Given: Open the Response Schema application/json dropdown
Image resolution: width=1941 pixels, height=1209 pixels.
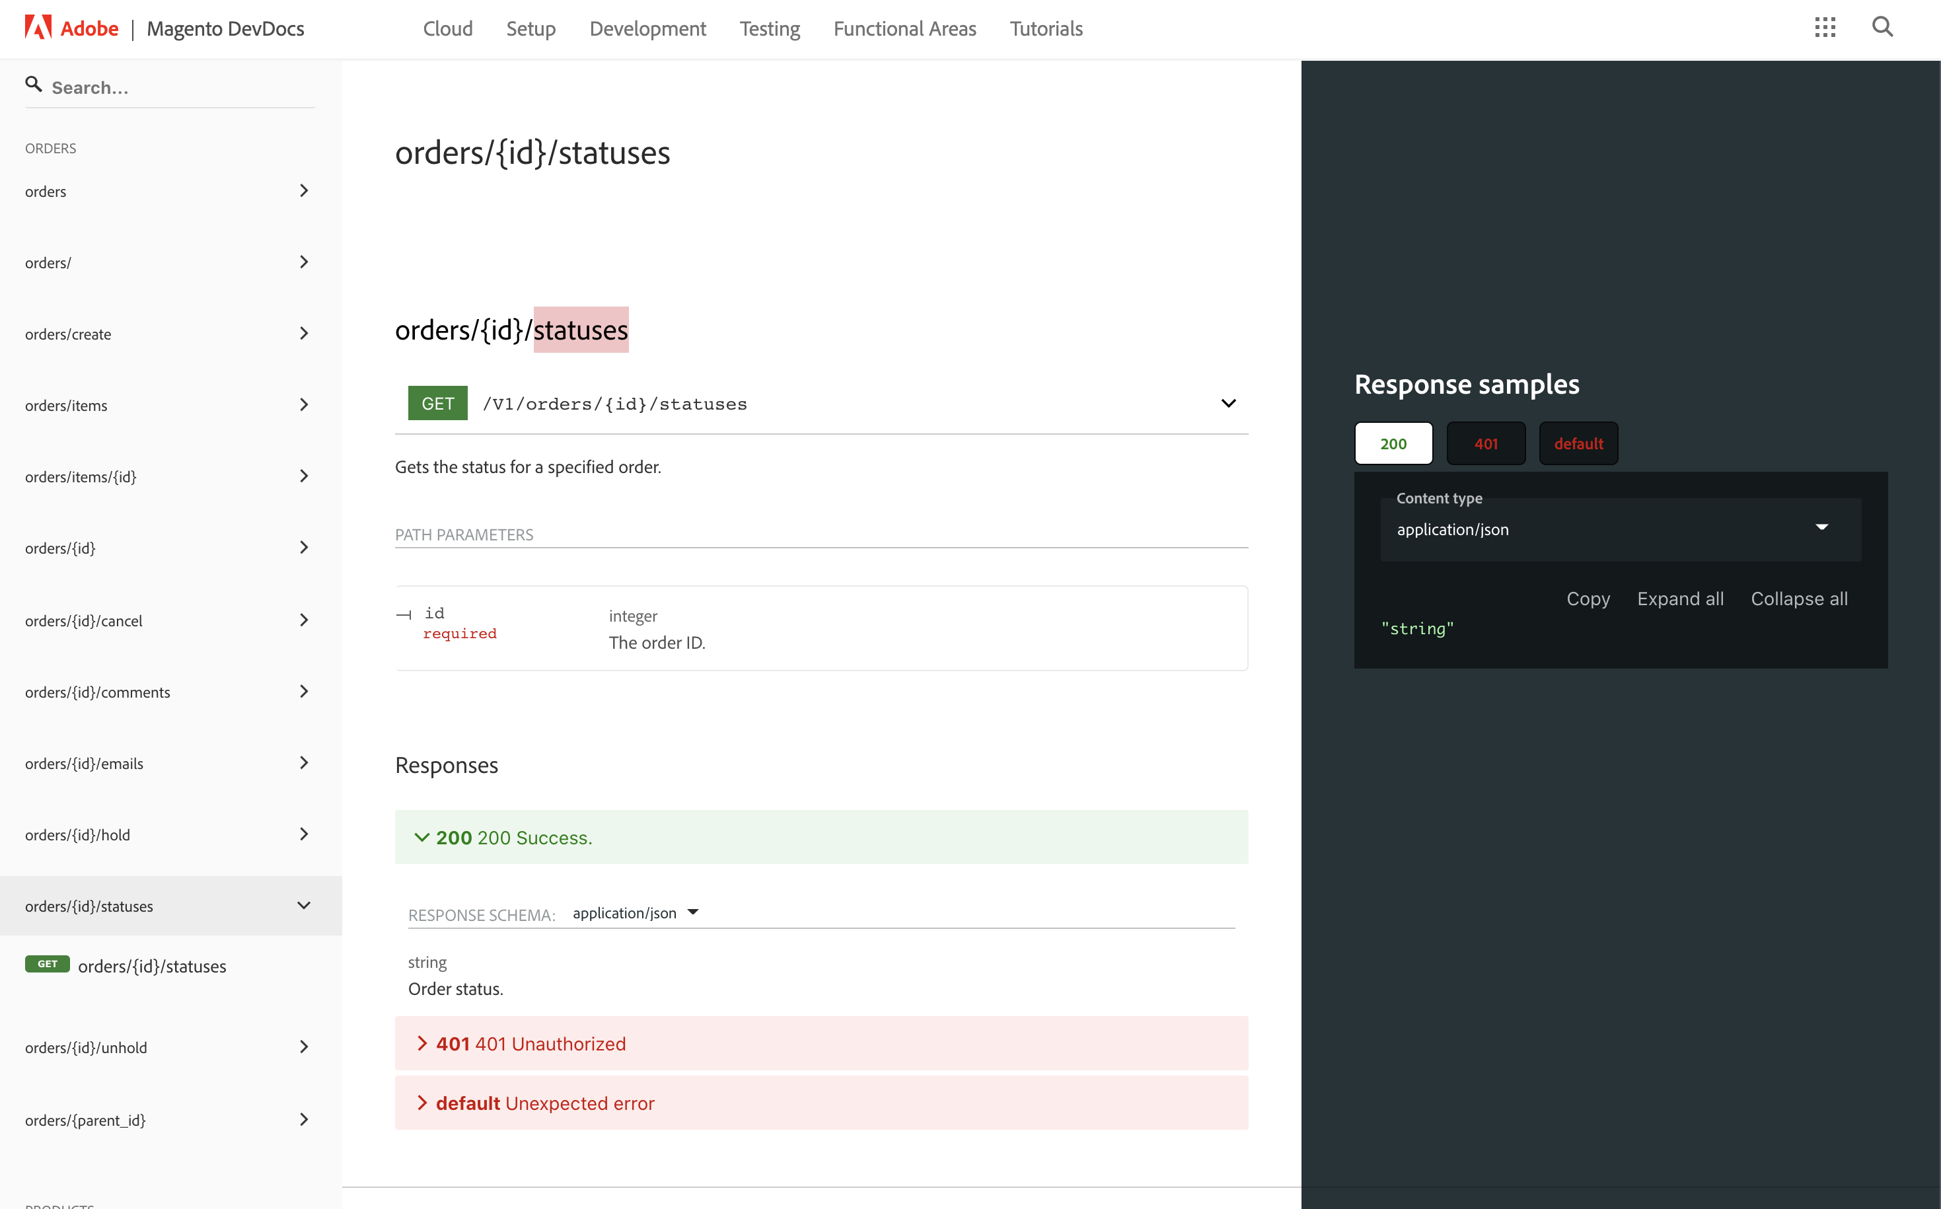Looking at the screenshot, I should [x=636, y=913].
